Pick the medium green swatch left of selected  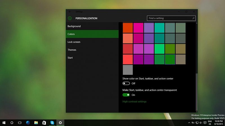[159, 59]
